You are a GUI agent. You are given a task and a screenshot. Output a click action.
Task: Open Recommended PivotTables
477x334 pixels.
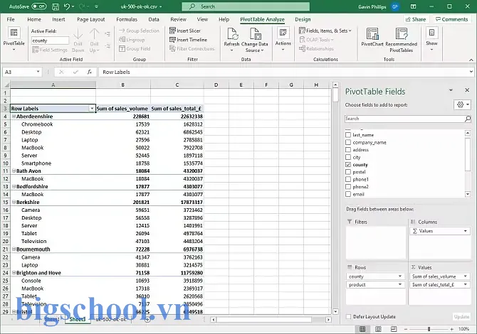[x=402, y=40]
